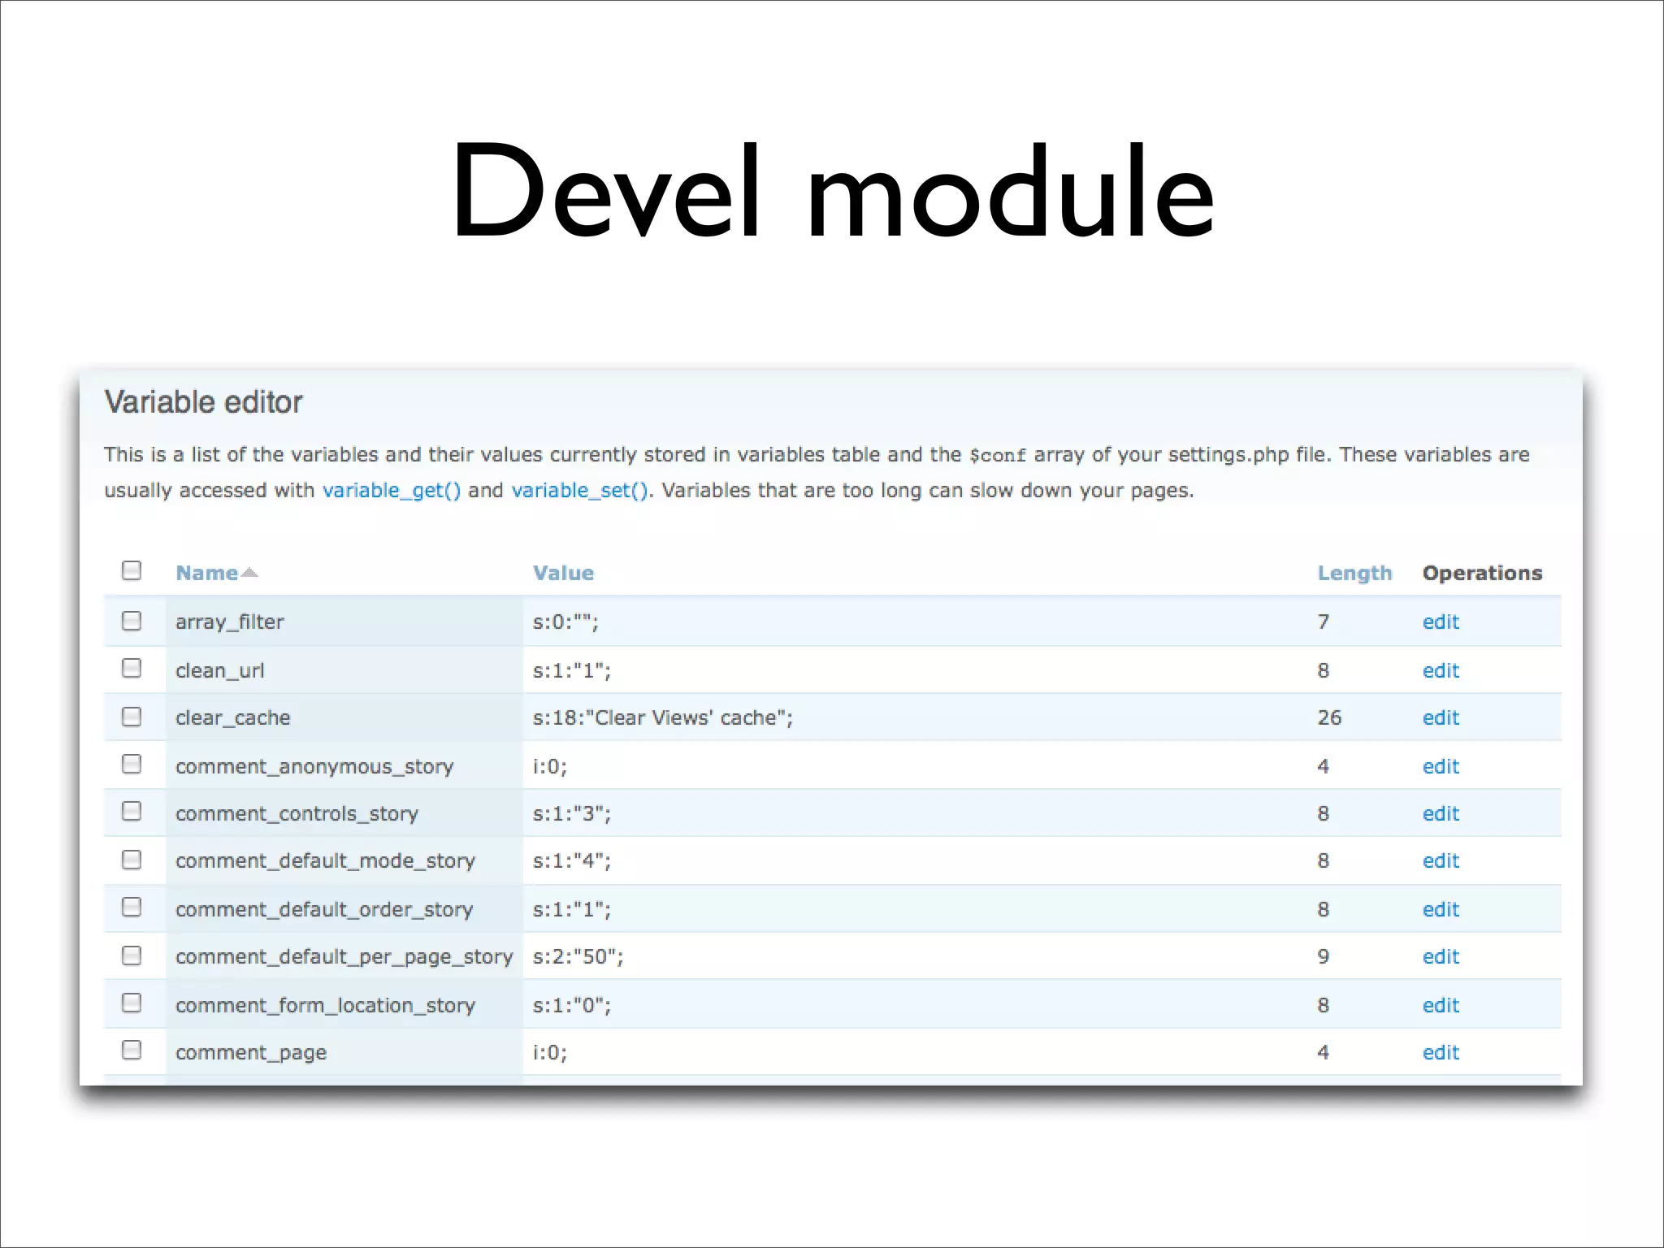
Task: Check the comment_anonymous_story checkbox
Action: tap(132, 764)
